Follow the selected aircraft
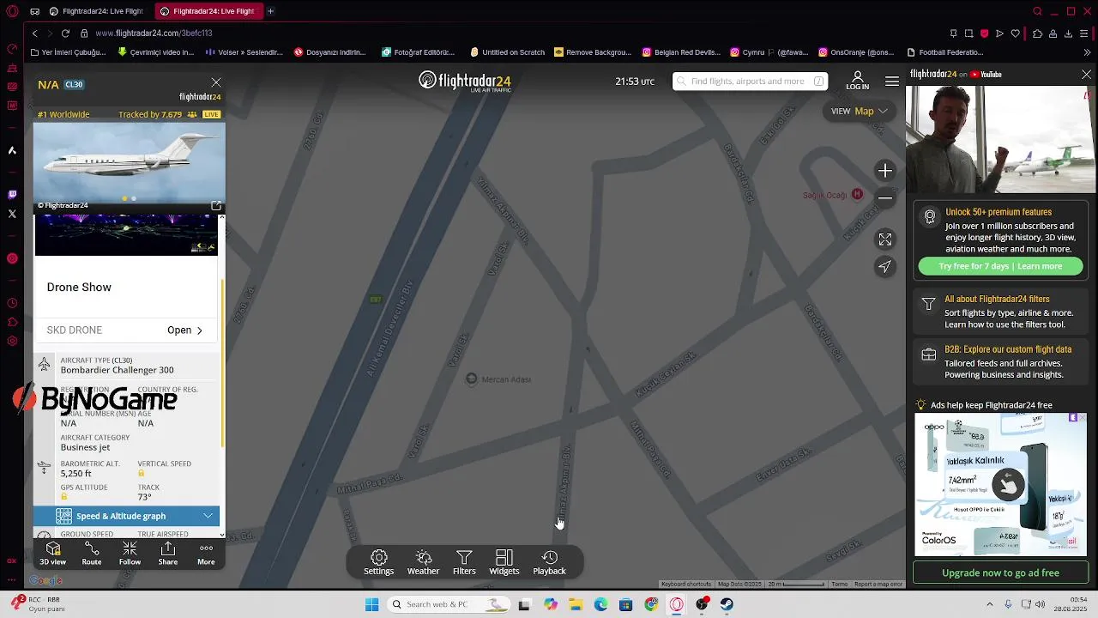Screen dimensions: 1098x618 pyautogui.click(x=130, y=554)
